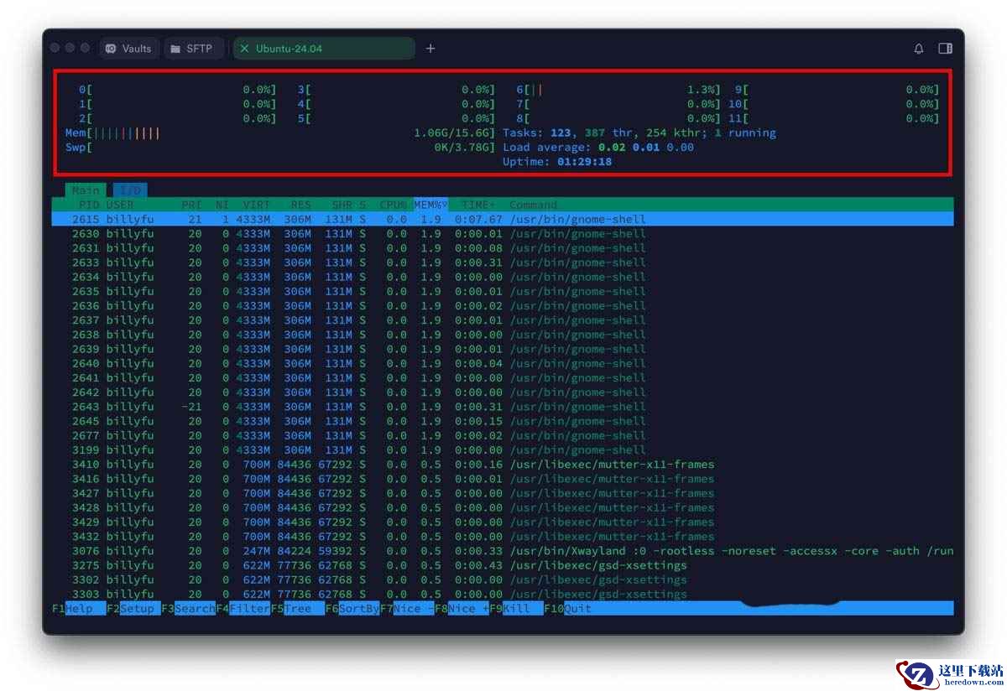Click F4 Filter in the function bar
The height and width of the screenshot is (691, 1007).
[243, 609]
